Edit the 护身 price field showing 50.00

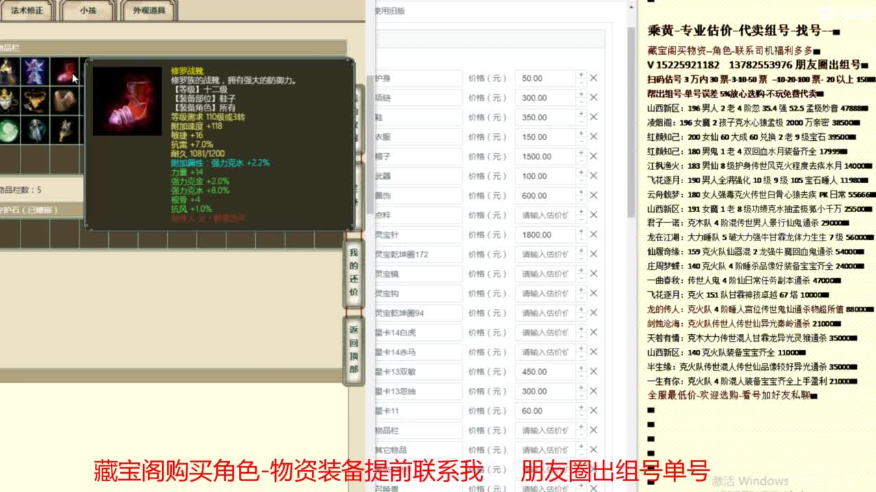coord(545,78)
